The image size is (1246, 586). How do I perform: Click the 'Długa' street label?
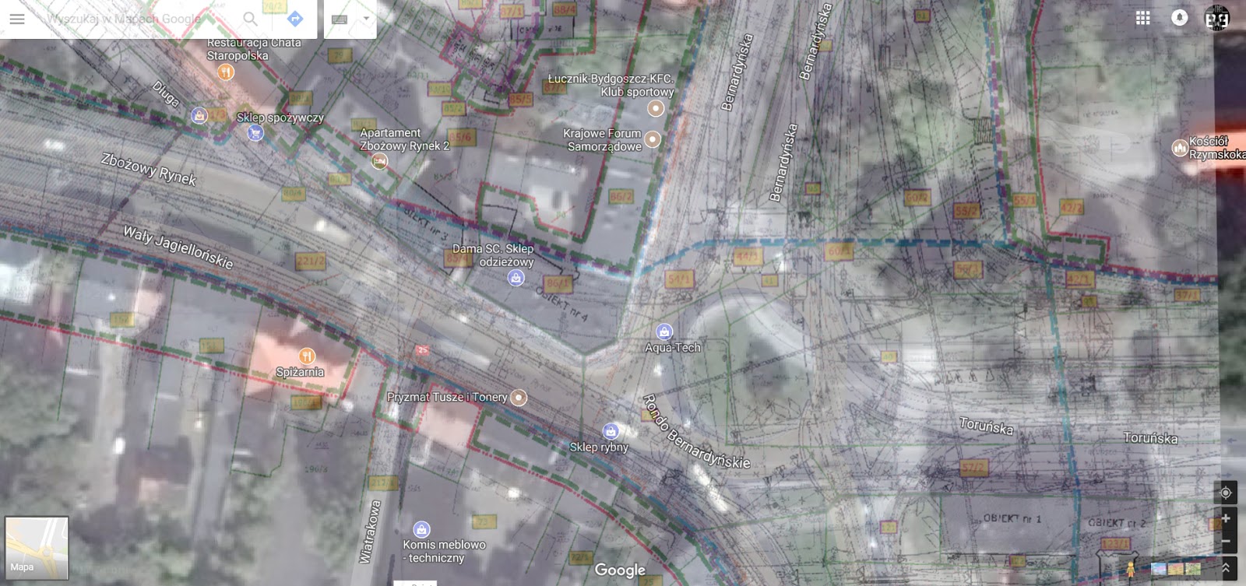(166, 93)
